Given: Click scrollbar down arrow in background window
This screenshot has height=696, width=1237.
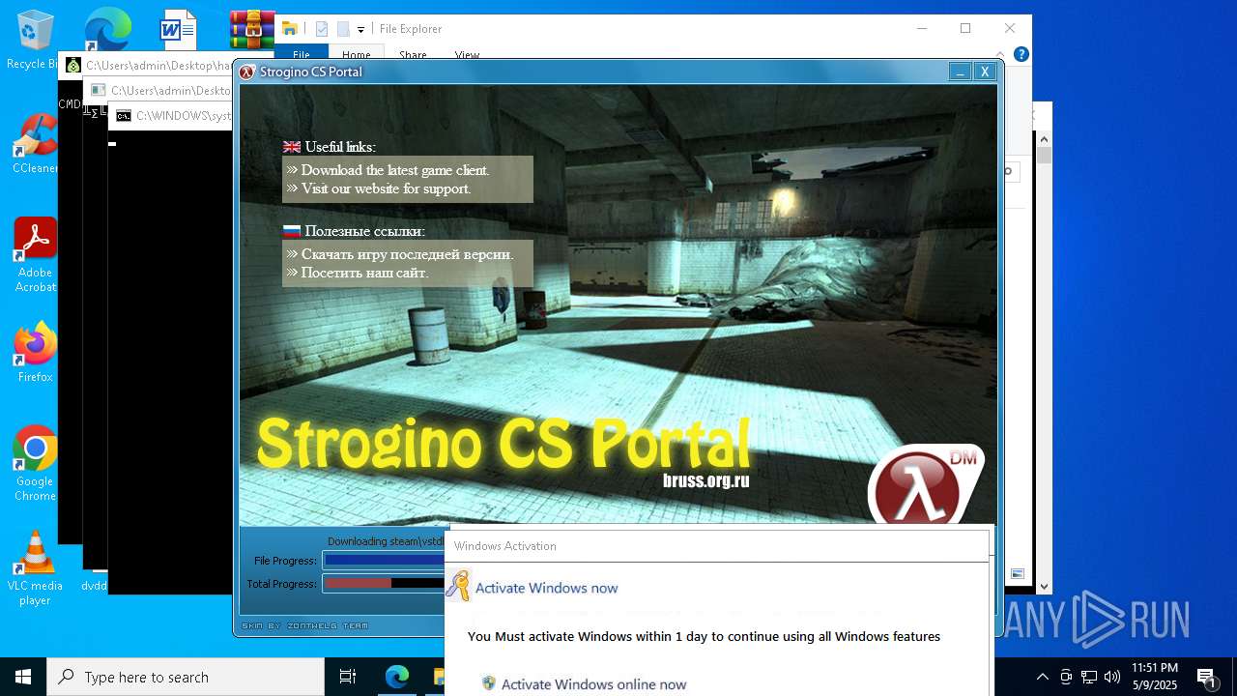Looking at the screenshot, I should point(1044,586).
